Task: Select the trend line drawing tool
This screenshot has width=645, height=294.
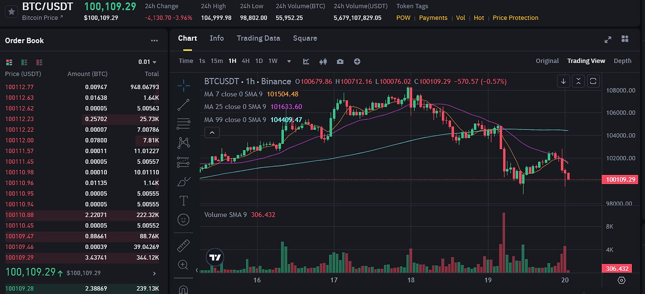Action: click(183, 105)
